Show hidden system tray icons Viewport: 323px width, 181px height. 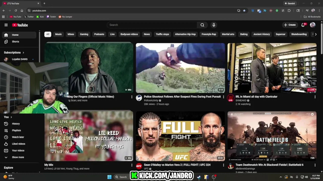[281, 177]
